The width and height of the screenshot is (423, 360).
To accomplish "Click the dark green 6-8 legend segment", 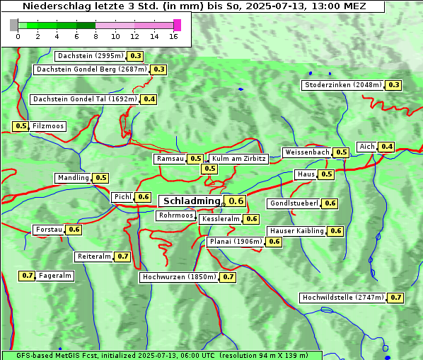I will 86,26.
